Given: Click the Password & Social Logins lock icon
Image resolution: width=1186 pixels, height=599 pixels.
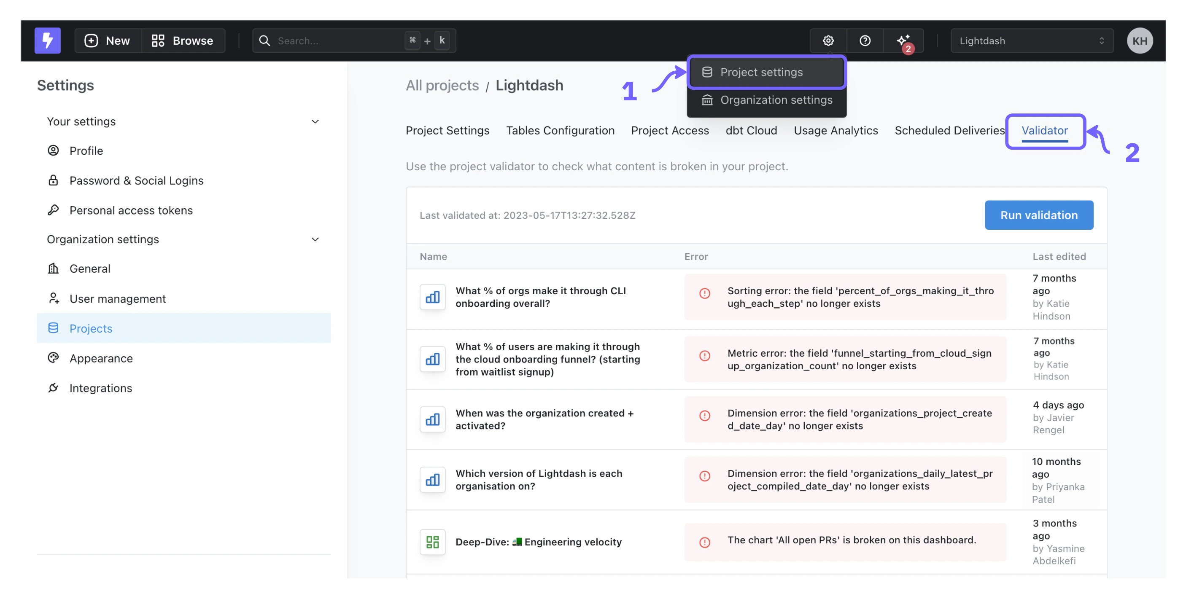Looking at the screenshot, I should pos(54,180).
